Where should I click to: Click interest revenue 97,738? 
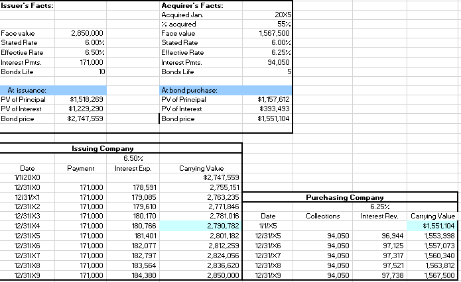(x=393, y=275)
